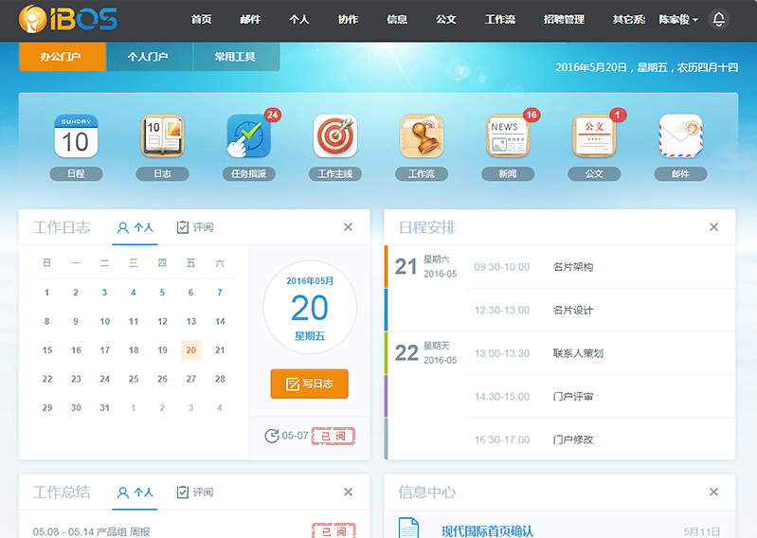Open the 公文 document icon

[594, 136]
